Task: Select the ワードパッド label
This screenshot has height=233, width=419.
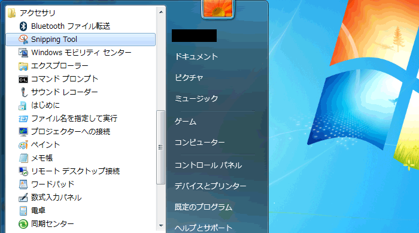Action: click(53, 184)
